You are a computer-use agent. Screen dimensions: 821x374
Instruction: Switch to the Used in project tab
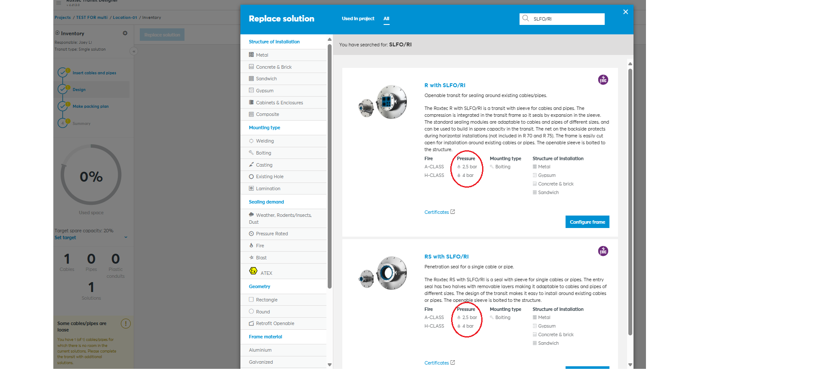point(358,19)
